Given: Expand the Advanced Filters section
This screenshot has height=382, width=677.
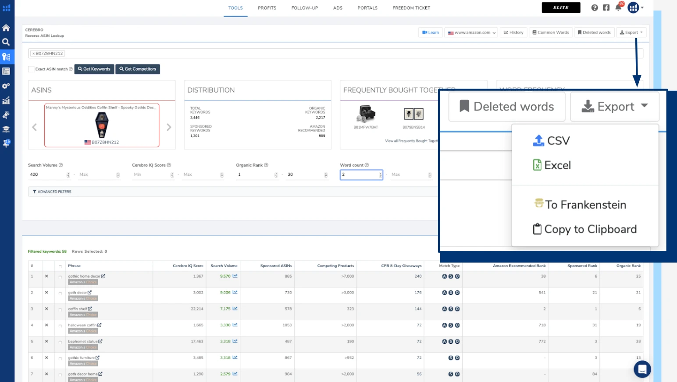Looking at the screenshot, I should coord(52,192).
